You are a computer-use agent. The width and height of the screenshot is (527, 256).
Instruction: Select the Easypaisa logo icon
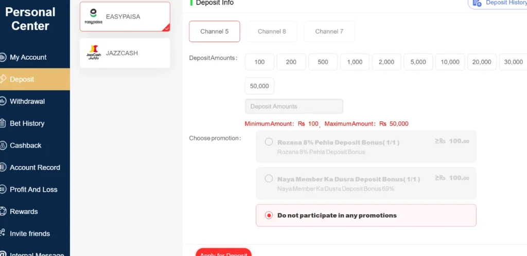pos(93,16)
